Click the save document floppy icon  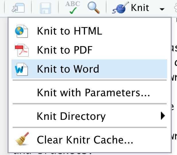pos(45,8)
